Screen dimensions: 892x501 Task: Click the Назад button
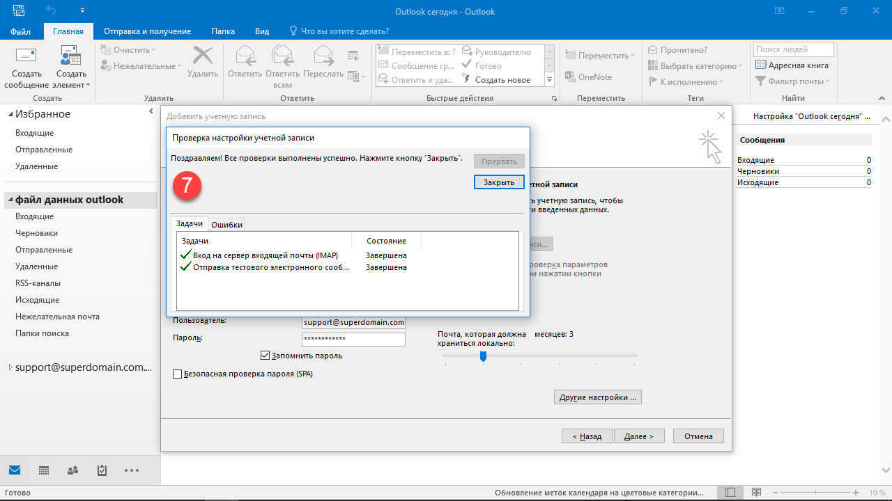pos(587,436)
